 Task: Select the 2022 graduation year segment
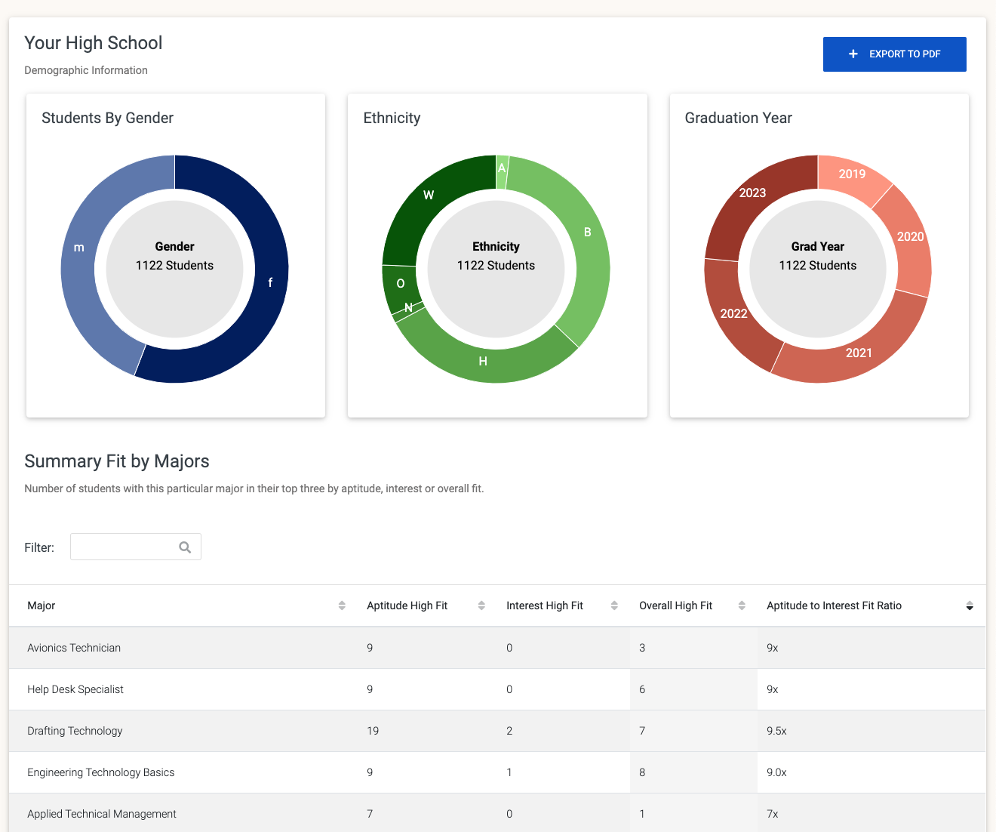733,313
